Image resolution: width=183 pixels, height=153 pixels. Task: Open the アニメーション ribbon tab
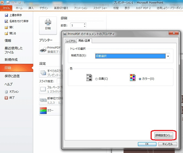click(x=81, y=8)
